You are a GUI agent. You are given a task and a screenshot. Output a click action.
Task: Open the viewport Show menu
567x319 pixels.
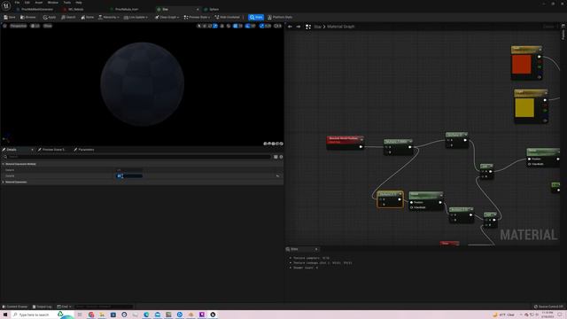48,26
